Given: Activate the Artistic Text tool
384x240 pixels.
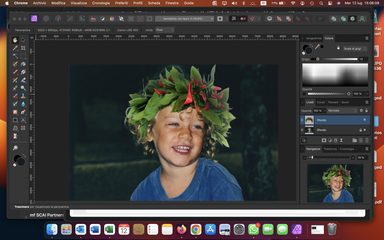Looking at the screenshot, I should click(x=23, y=120).
